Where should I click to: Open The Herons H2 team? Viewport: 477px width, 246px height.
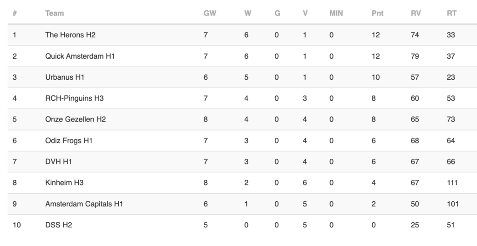pos(70,35)
